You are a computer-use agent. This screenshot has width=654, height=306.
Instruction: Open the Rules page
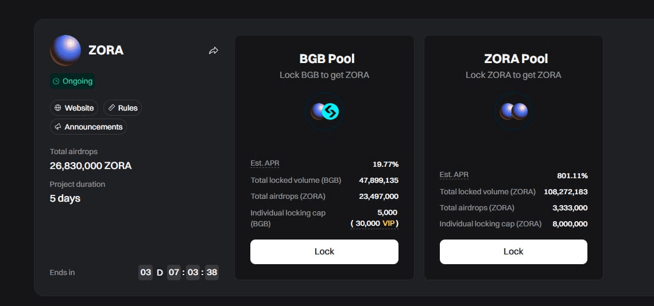(122, 108)
